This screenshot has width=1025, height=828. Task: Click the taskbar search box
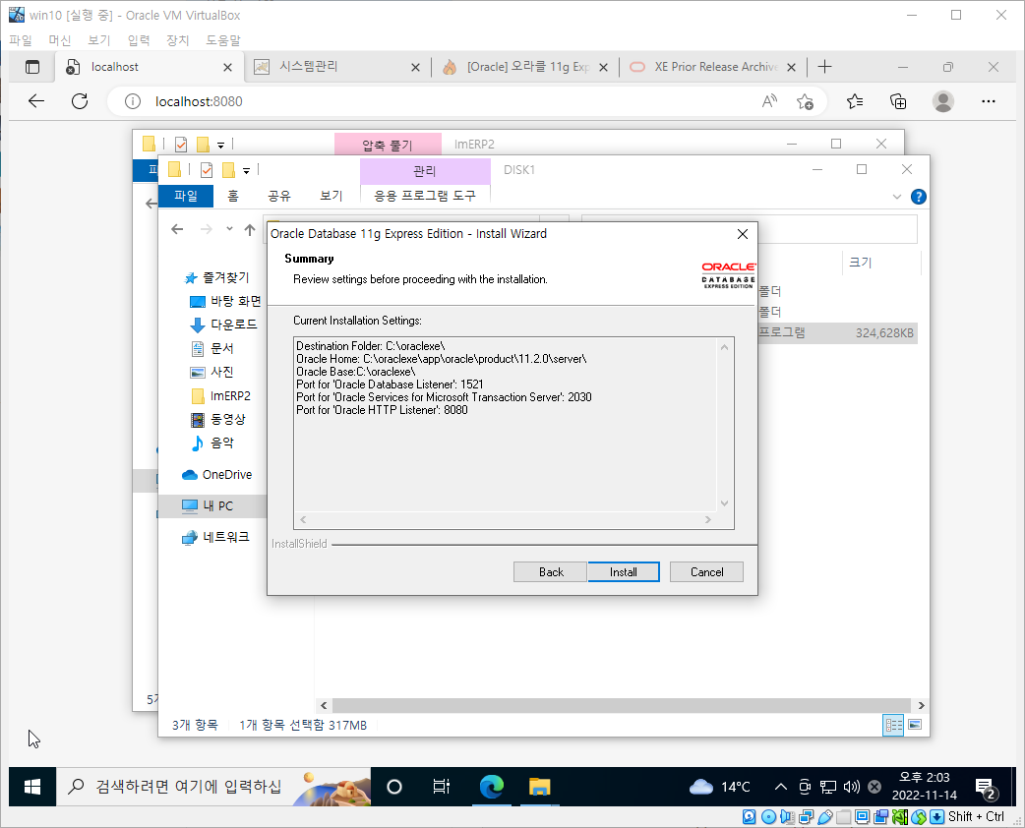pyautogui.click(x=213, y=787)
